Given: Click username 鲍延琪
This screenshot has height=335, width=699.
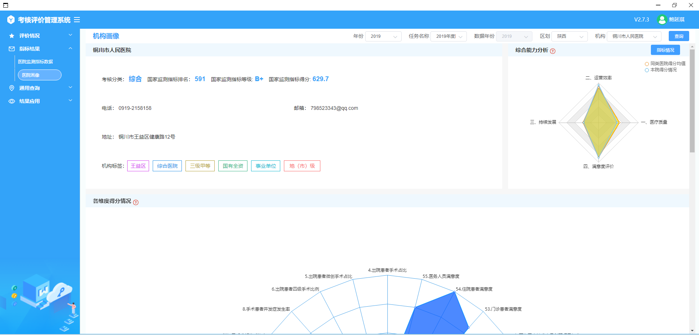Looking at the screenshot, I should click(677, 20).
